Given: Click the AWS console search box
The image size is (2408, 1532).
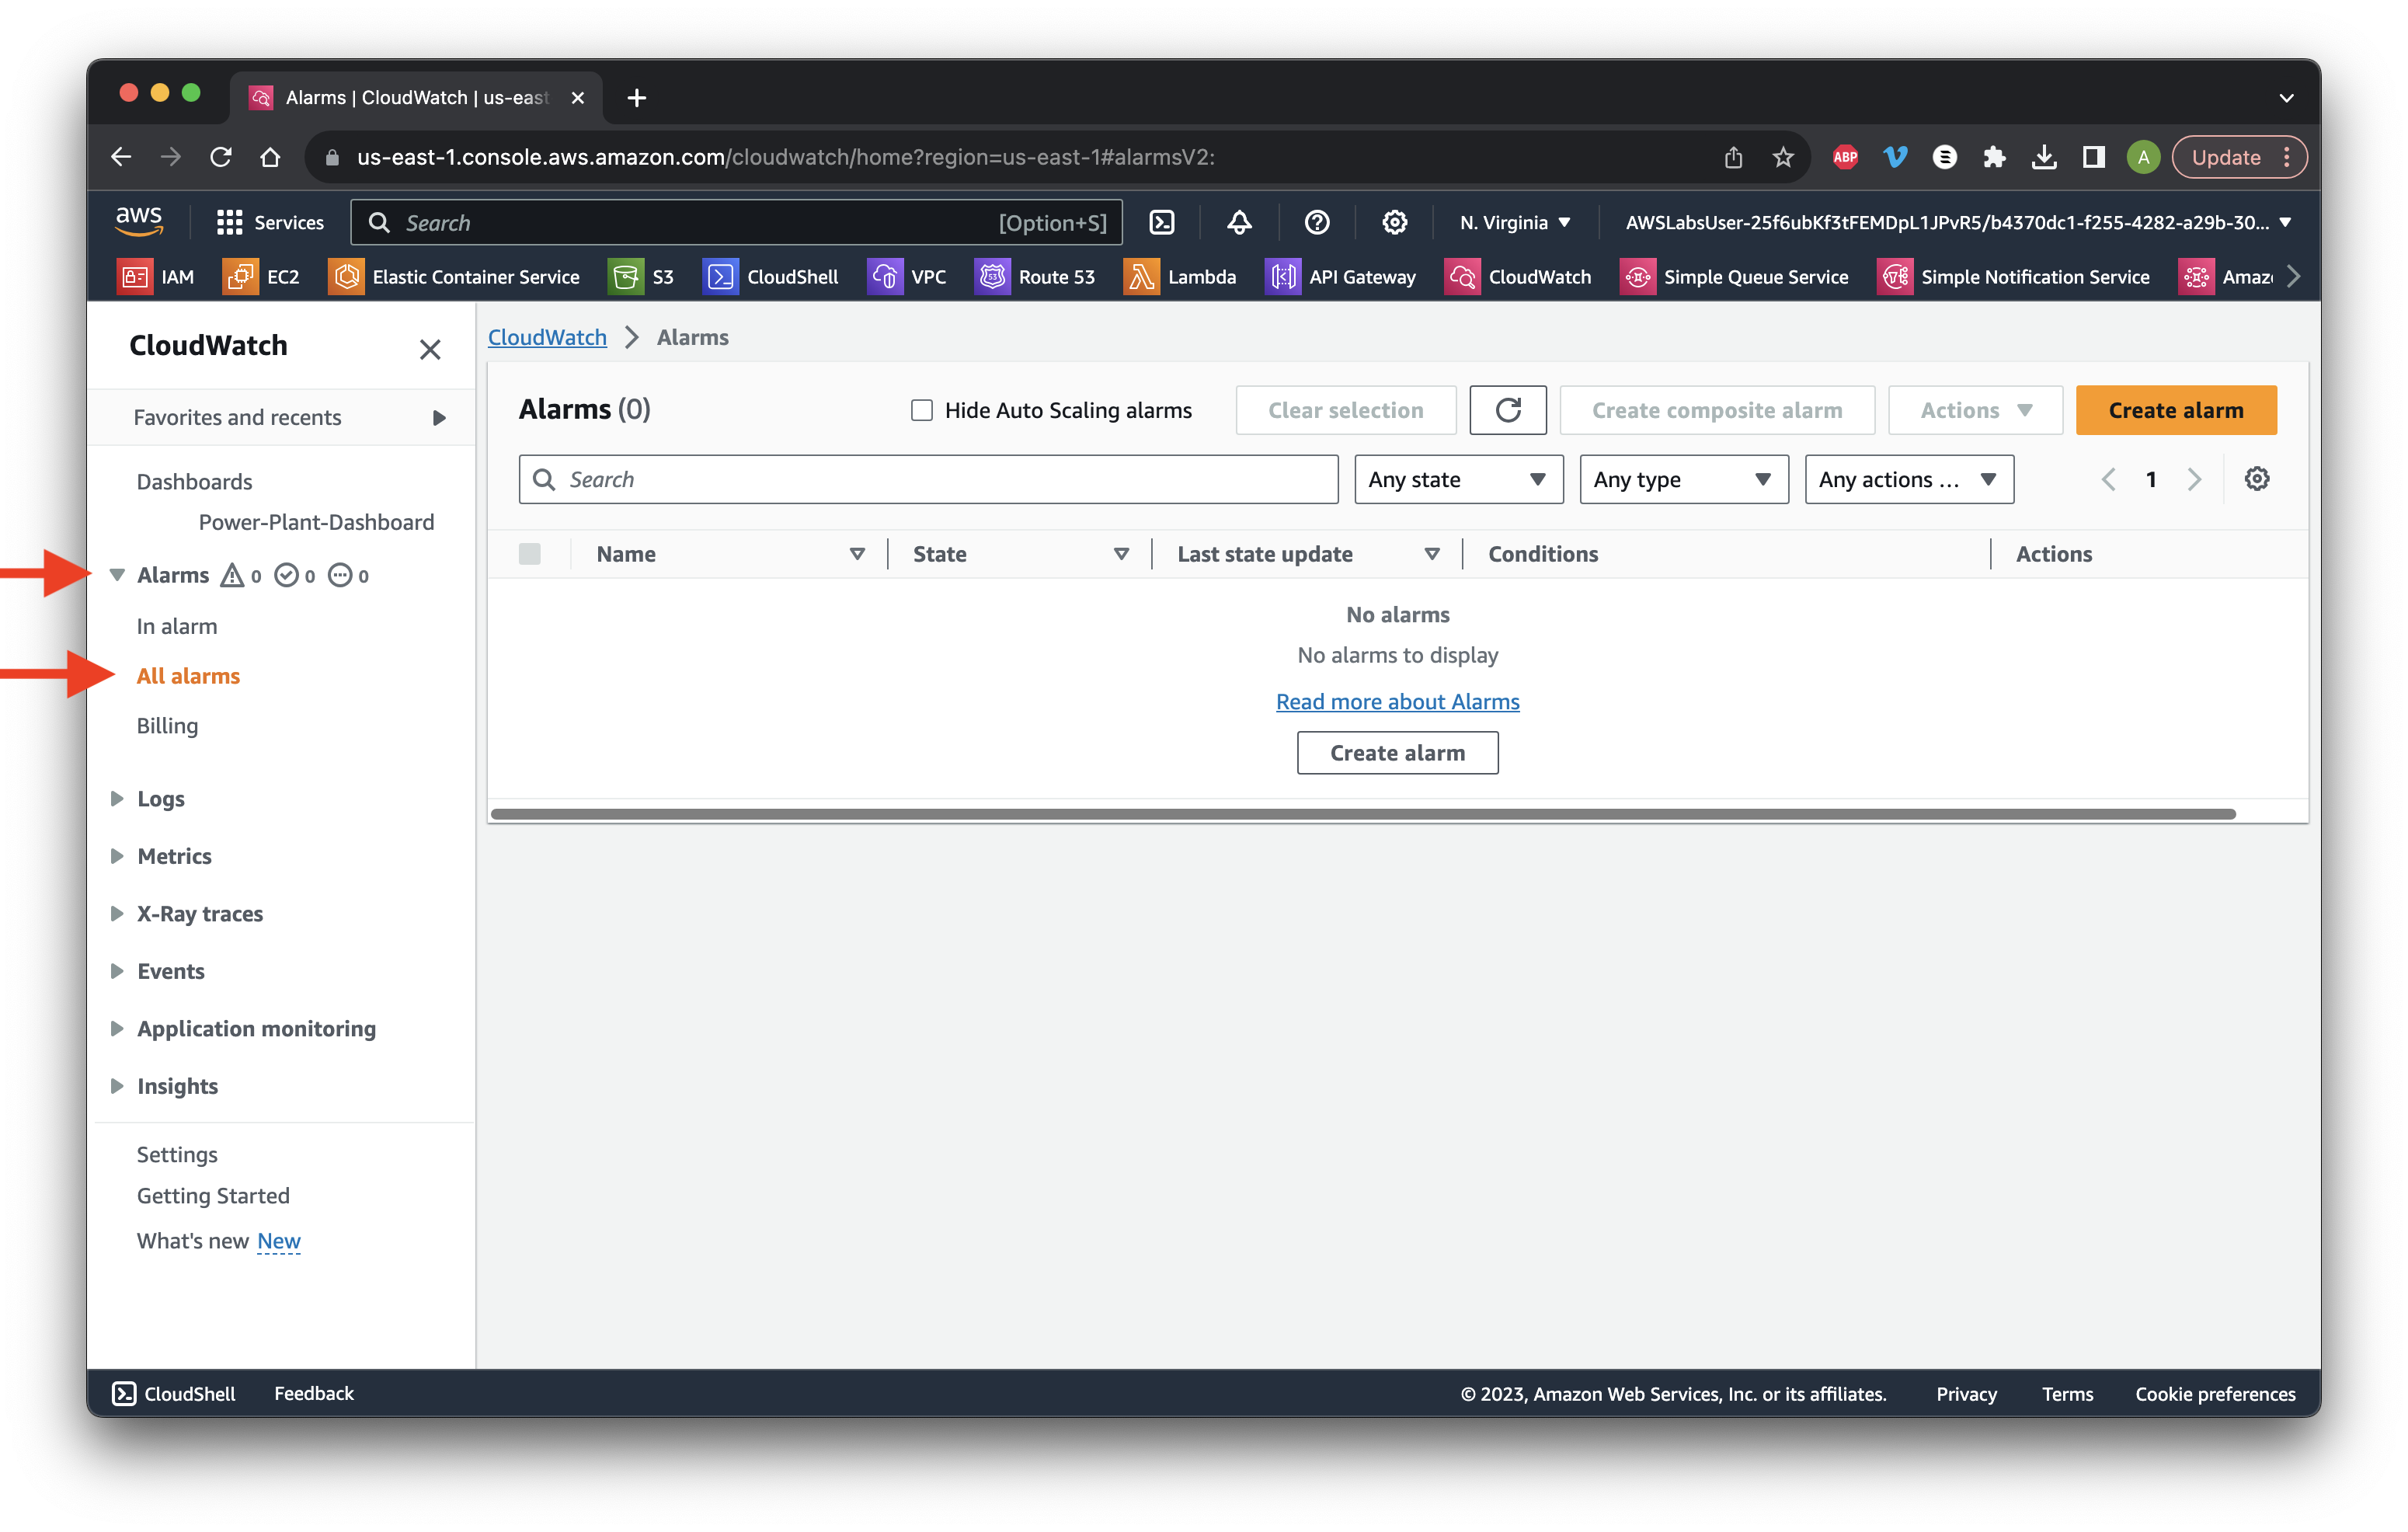Looking at the screenshot, I should click(x=736, y=222).
